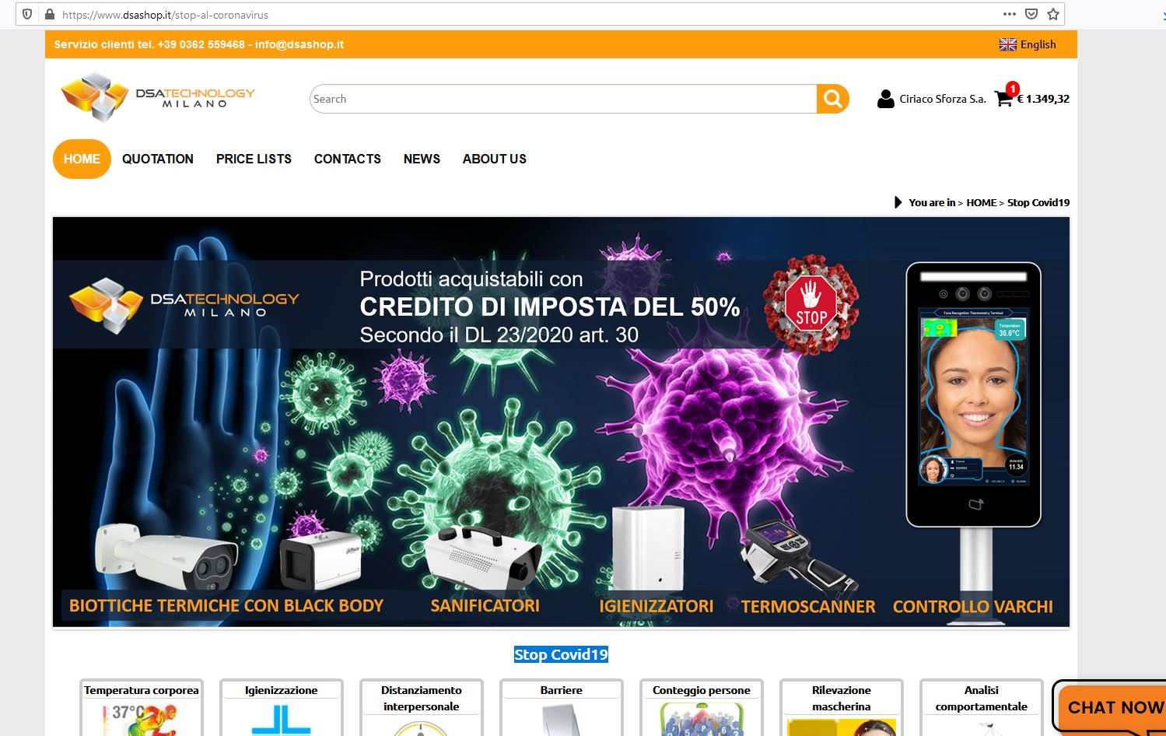Image resolution: width=1166 pixels, height=736 pixels.
Task: Open the HOME menu item
Action: [82, 159]
